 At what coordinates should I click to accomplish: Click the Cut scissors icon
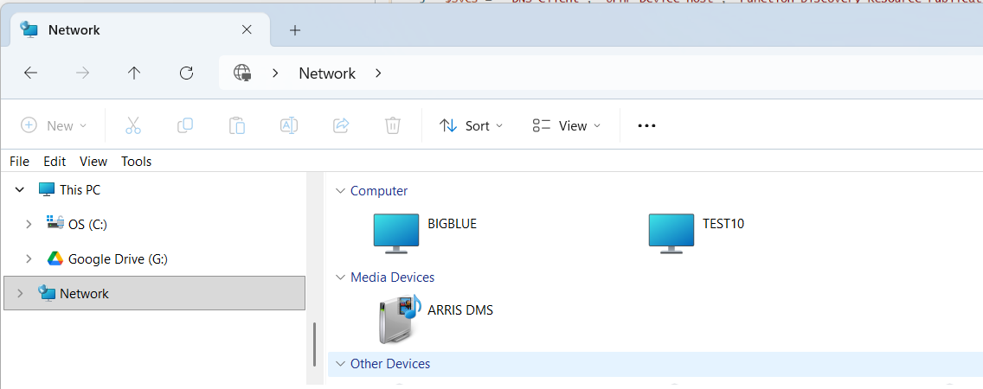pyautogui.click(x=133, y=125)
